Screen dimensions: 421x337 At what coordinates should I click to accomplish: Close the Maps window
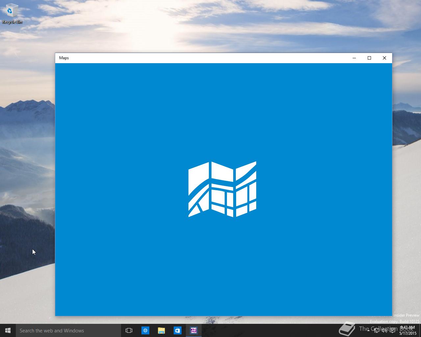[384, 58]
